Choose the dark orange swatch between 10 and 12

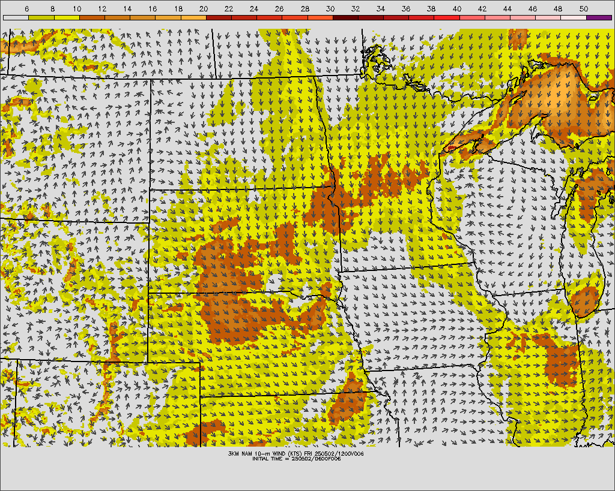tap(92, 17)
